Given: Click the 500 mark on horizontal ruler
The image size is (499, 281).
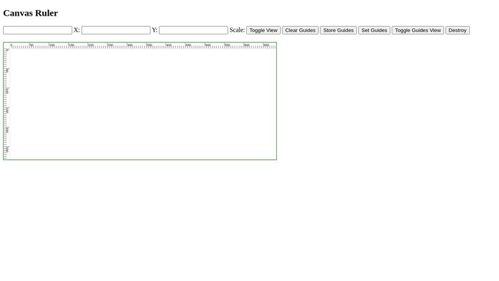Looking at the screenshot, I should [x=206, y=46].
